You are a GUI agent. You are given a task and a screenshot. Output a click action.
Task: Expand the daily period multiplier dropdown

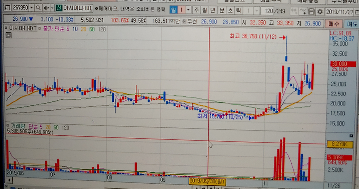pos(188,10)
